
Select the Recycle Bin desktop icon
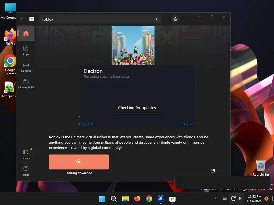(x=261, y=168)
